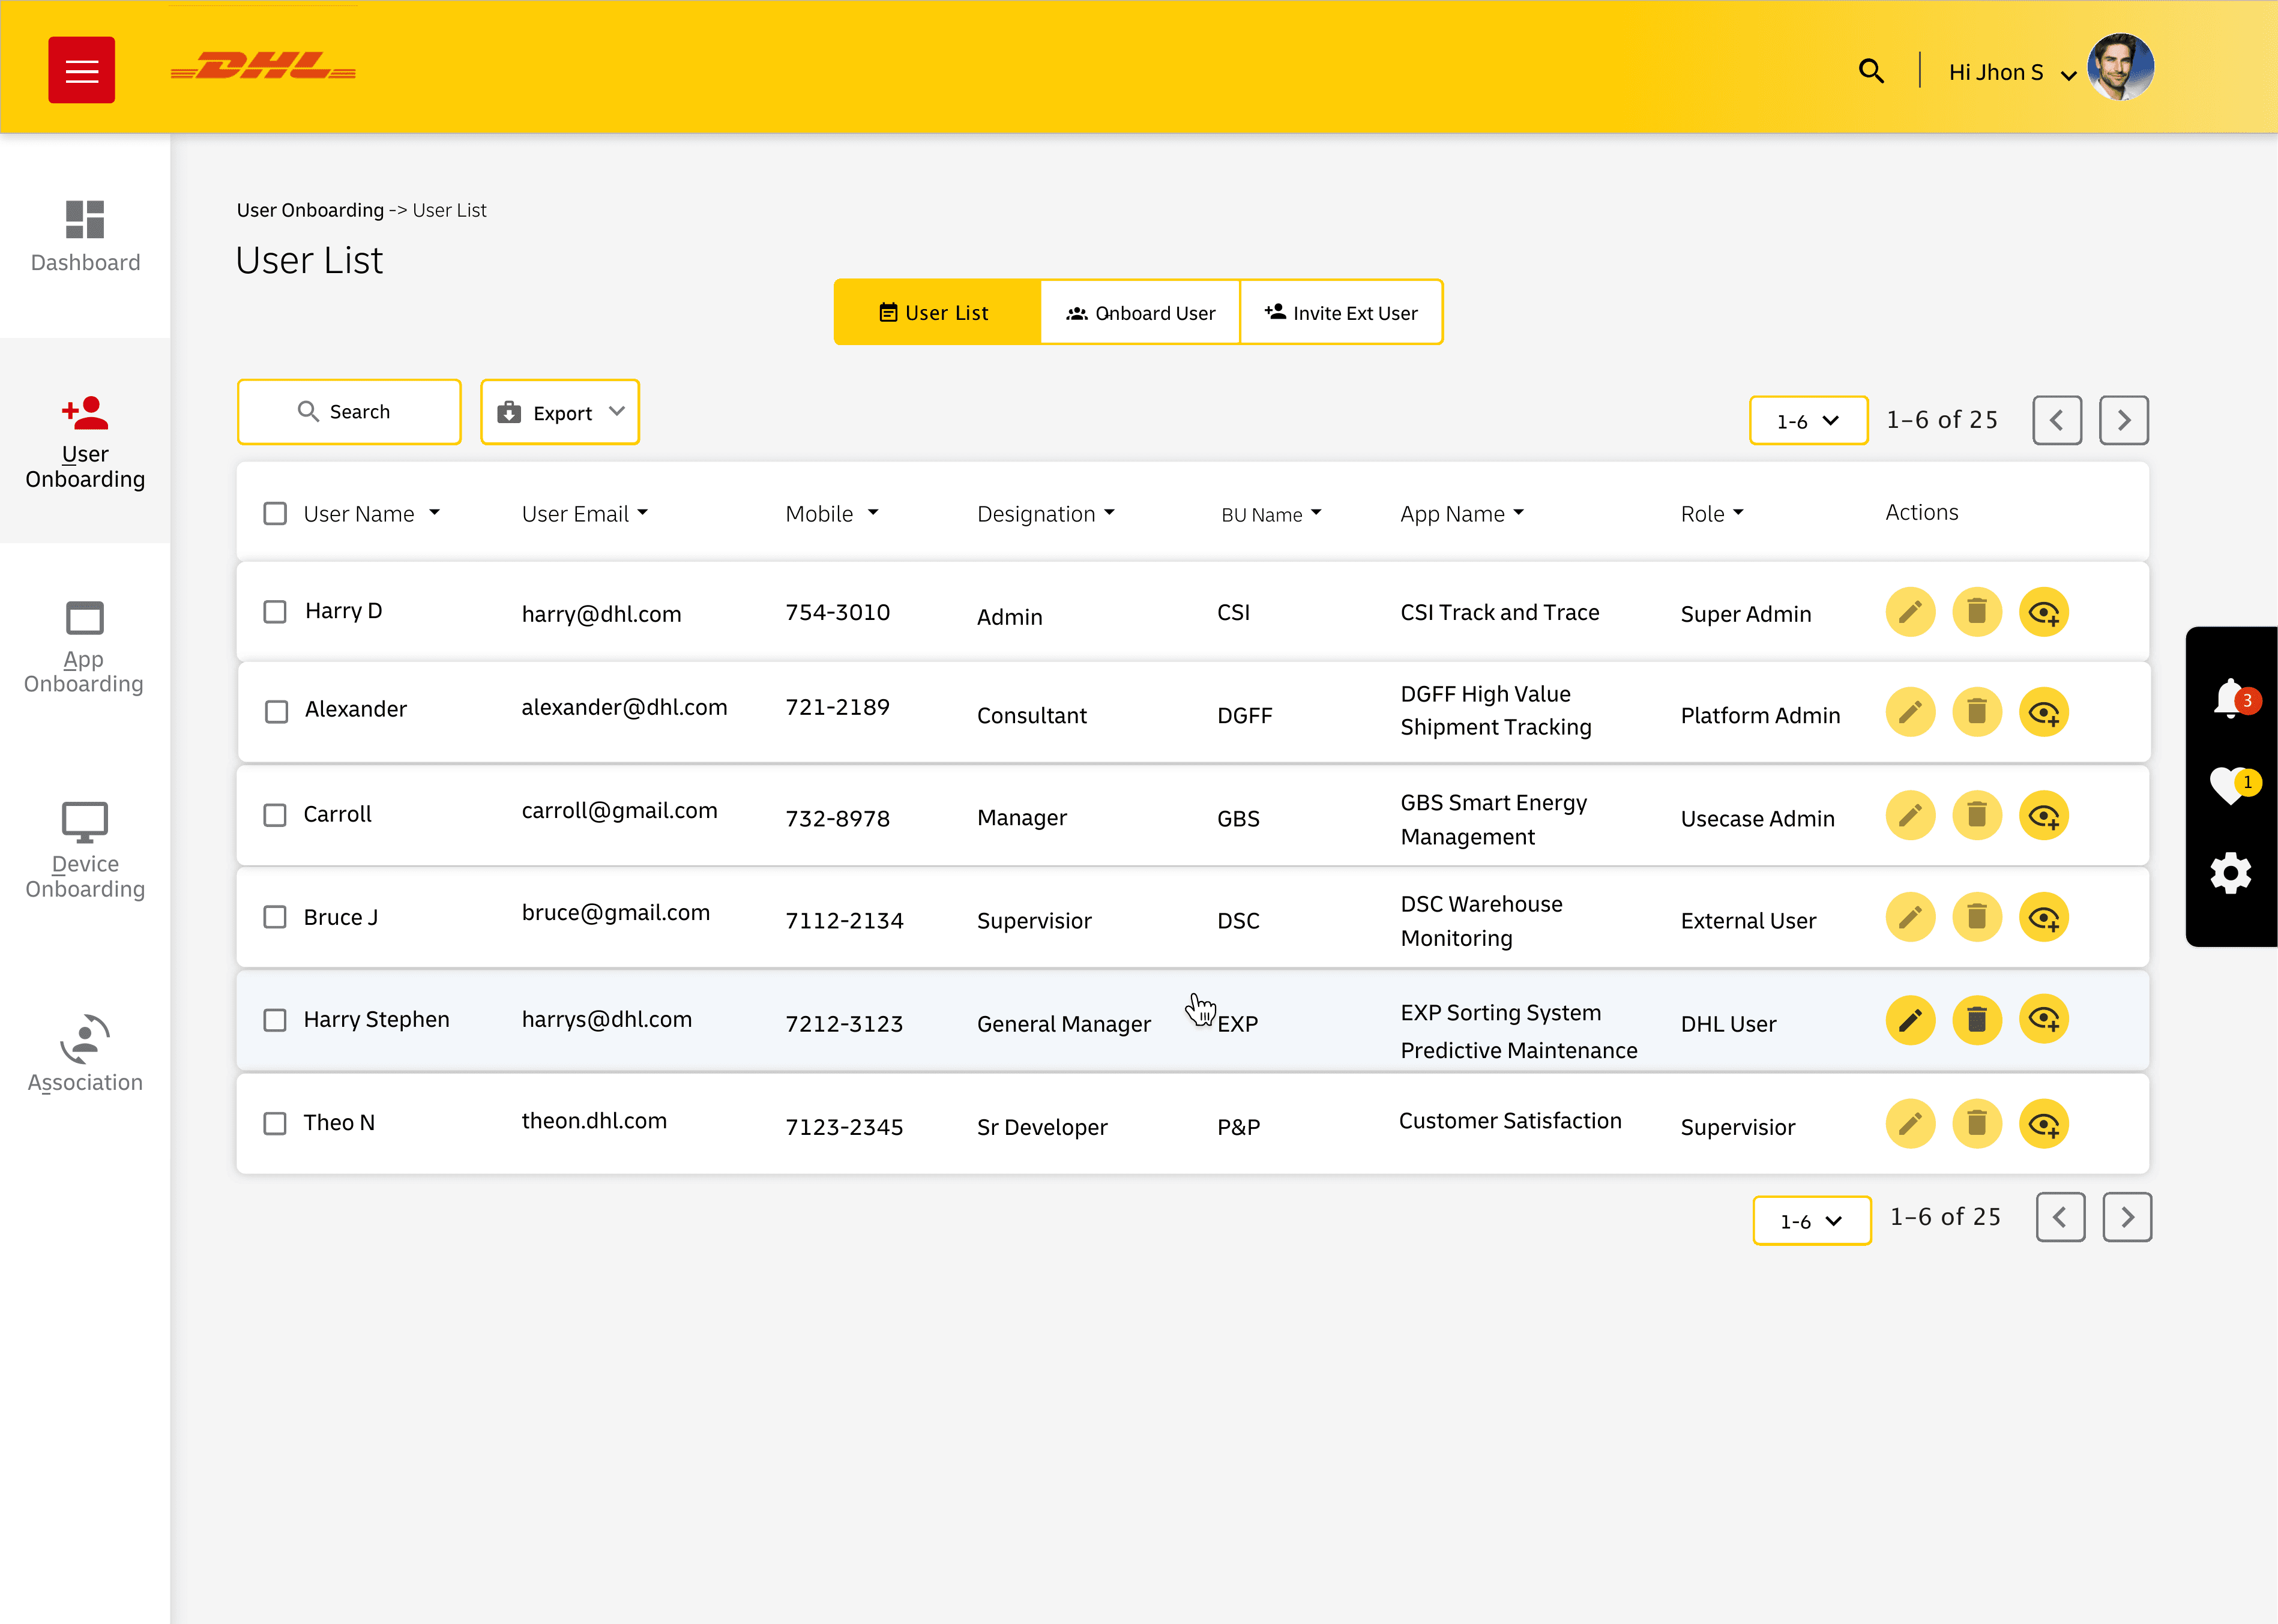Screen dimensions: 2278x1624
Task: Edit the Alexander user
Action: pyautogui.click(x=1910, y=712)
